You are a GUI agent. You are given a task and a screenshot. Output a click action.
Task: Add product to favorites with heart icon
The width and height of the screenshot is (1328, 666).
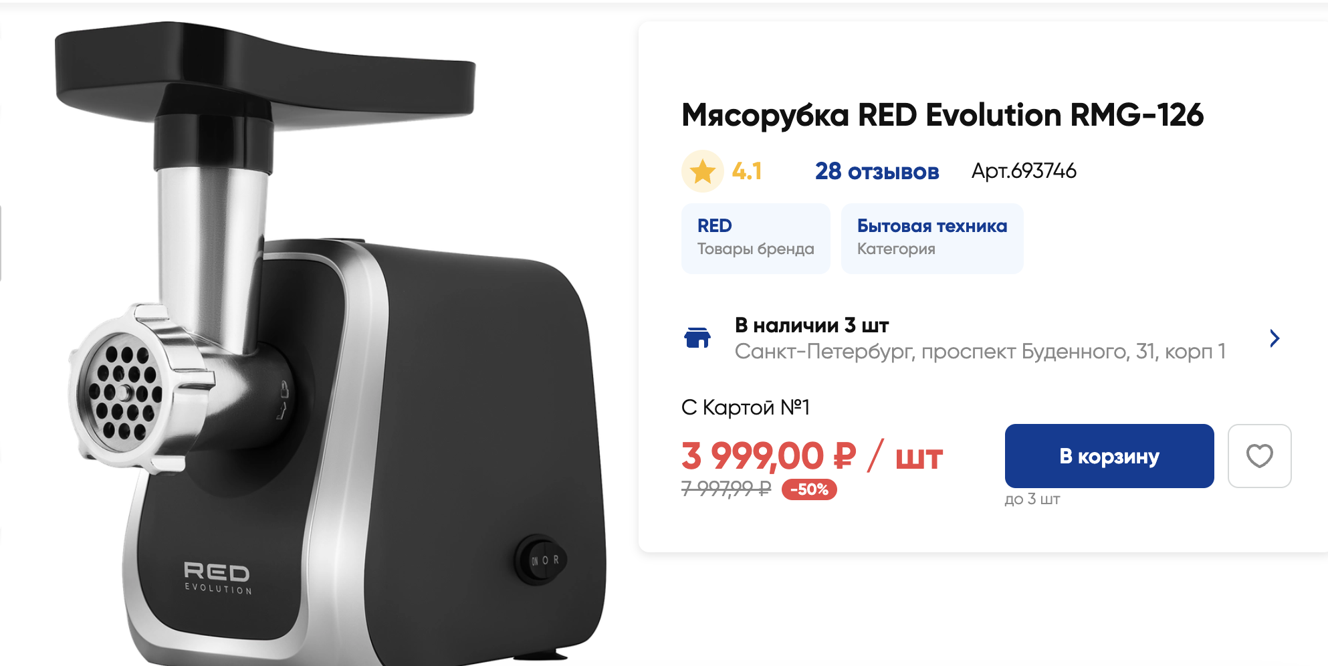coord(1259,456)
